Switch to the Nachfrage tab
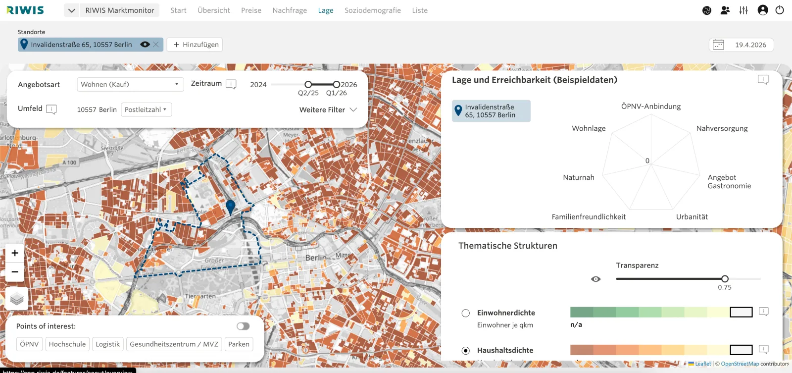Image resolution: width=792 pixels, height=373 pixels. point(290,10)
